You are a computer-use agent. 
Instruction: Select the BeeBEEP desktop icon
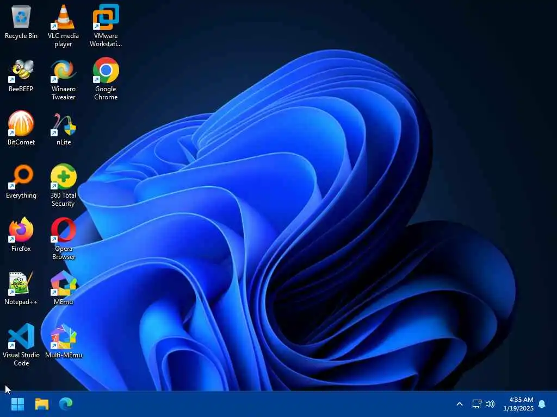point(21,75)
